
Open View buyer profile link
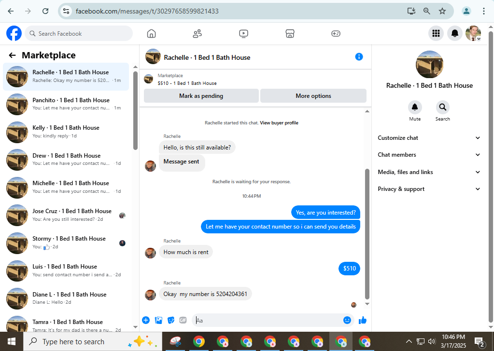[x=279, y=122]
